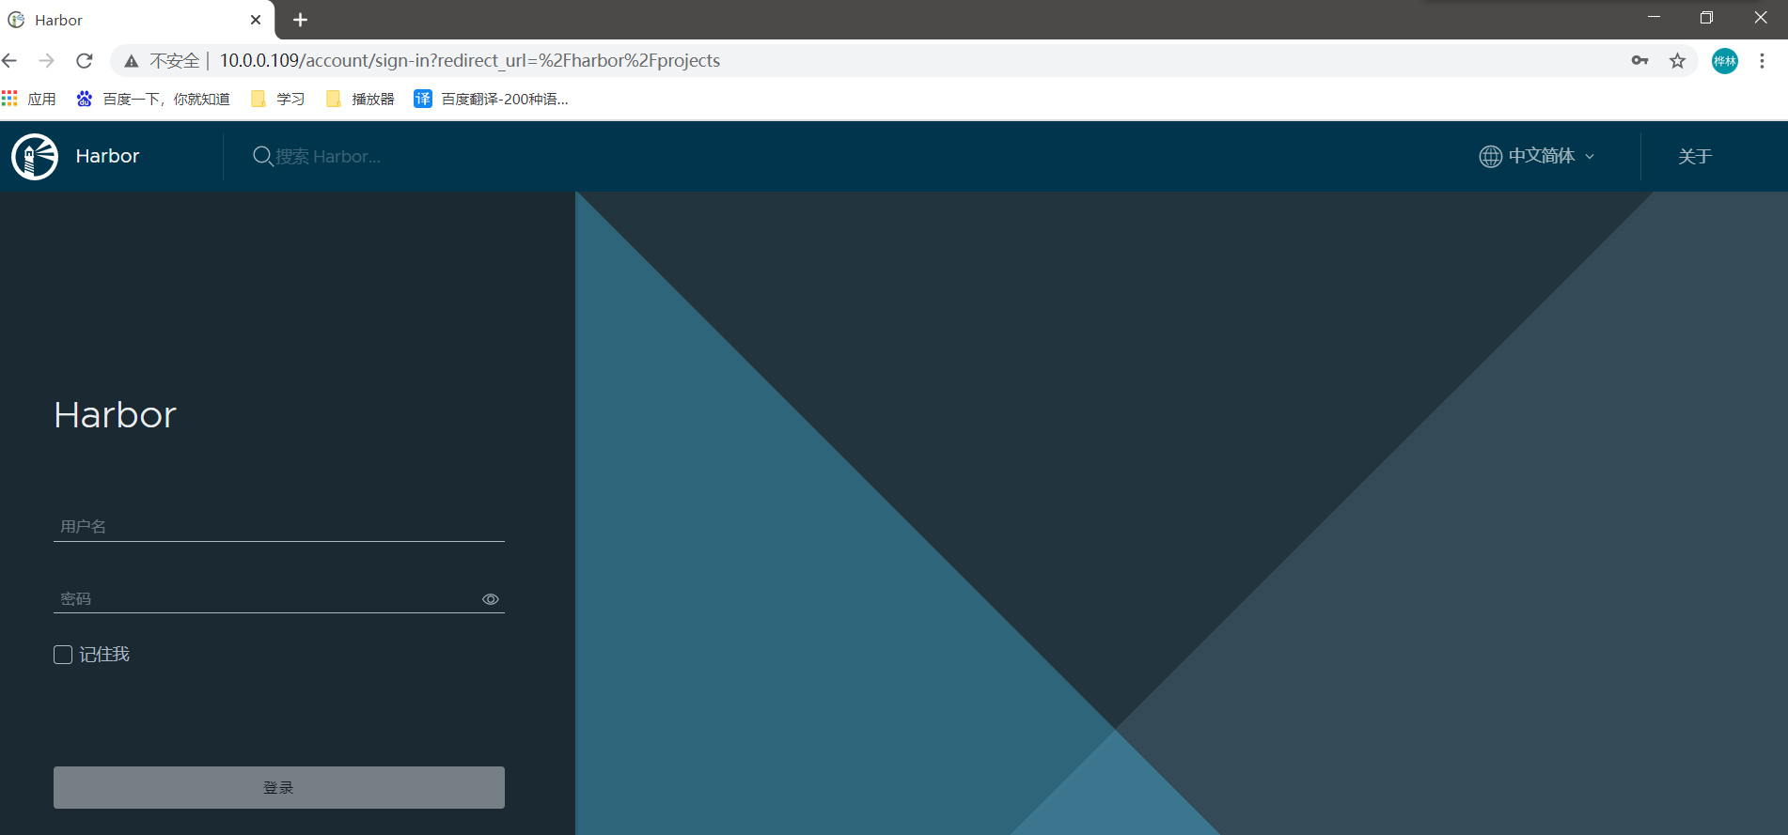Open the 播放器 bookmark folder

pos(360,99)
